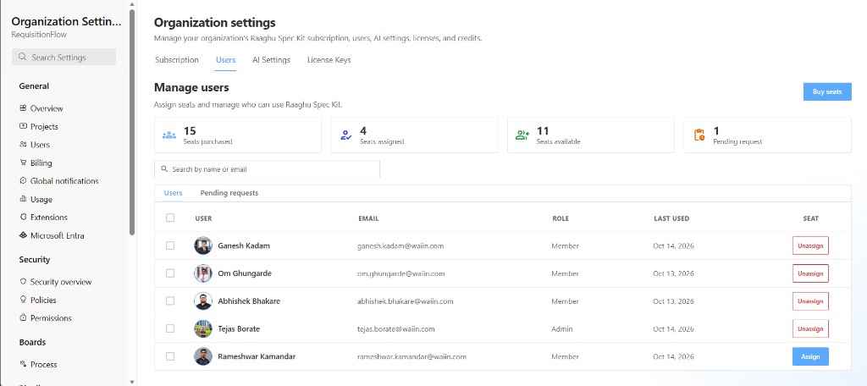
Task: Click the Security overview shield icon
Action: tap(23, 282)
